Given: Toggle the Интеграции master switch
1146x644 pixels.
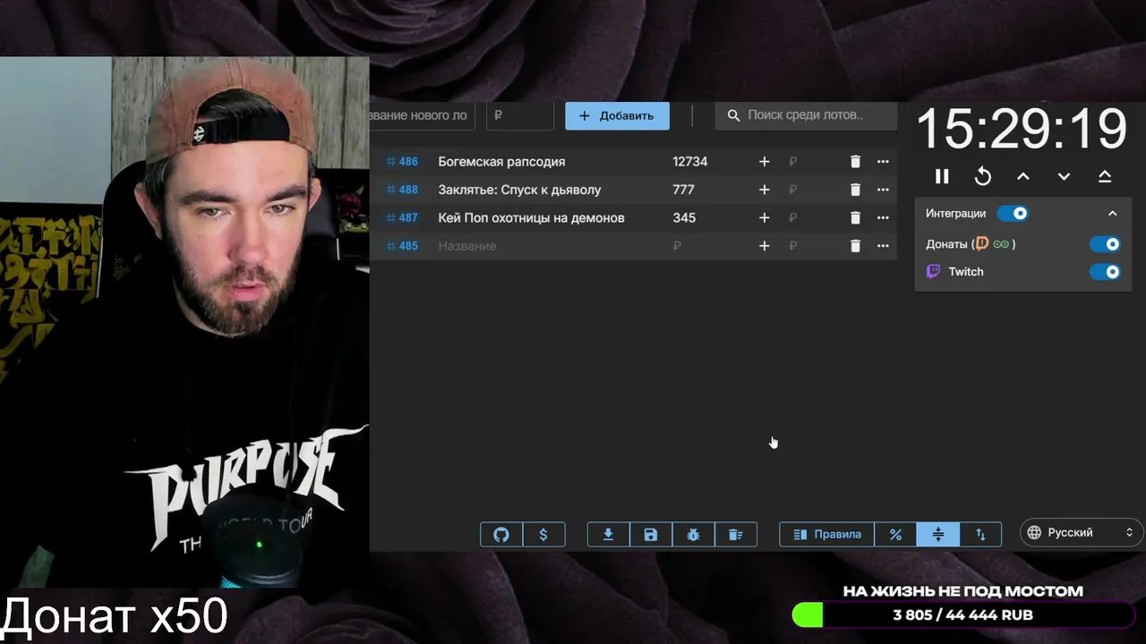Looking at the screenshot, I should point(1013,213).
